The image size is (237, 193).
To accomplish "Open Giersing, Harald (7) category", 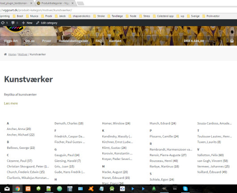I will coord(68,161).
